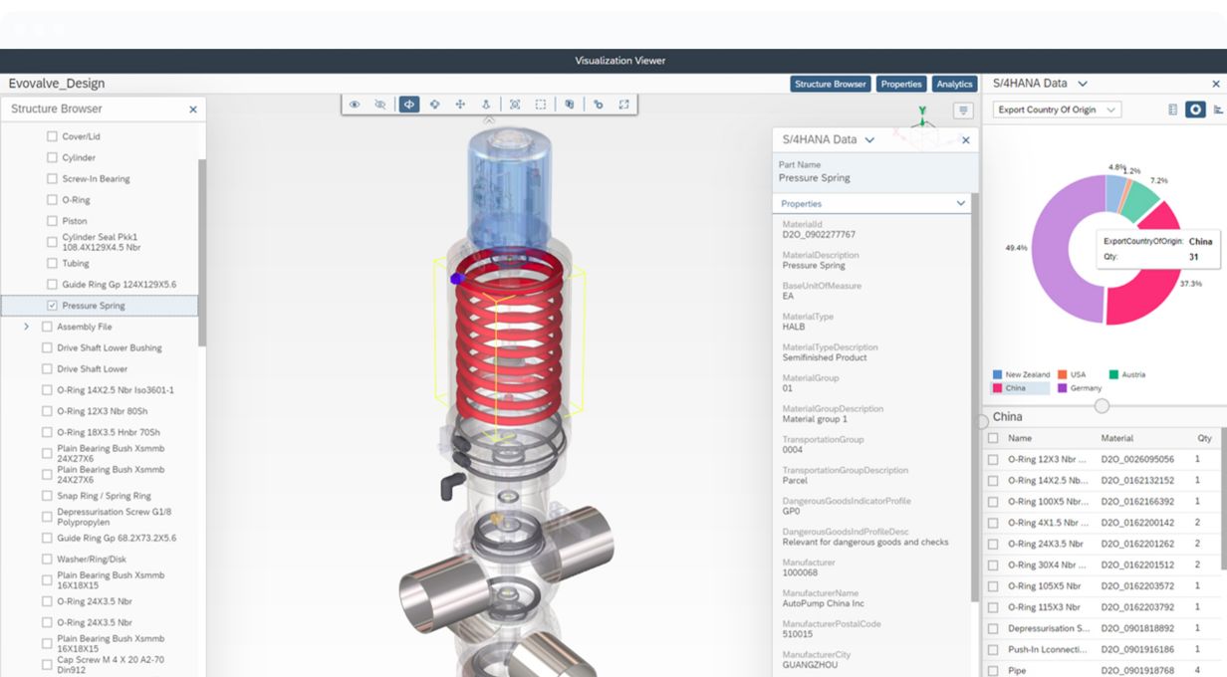Screen dimensions: 1227x677
Task: Click the show (eye) icon in viewer toolbar
Action: [355, 105]
